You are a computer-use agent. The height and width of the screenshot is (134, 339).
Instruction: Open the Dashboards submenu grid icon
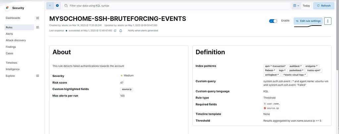point(37,18)
